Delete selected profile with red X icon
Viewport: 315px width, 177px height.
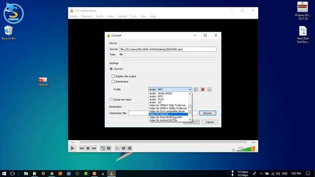click(x=203, y=89)
